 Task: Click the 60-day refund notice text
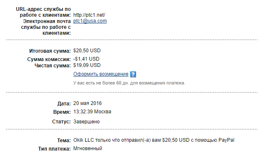pos(129,83)
